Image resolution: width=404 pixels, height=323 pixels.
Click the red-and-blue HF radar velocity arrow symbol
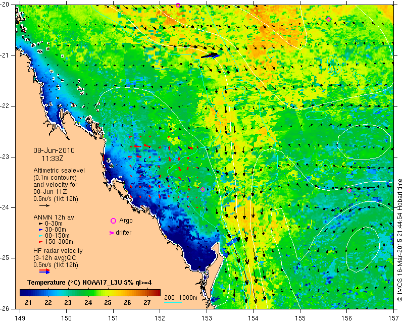tap(44, 271)
